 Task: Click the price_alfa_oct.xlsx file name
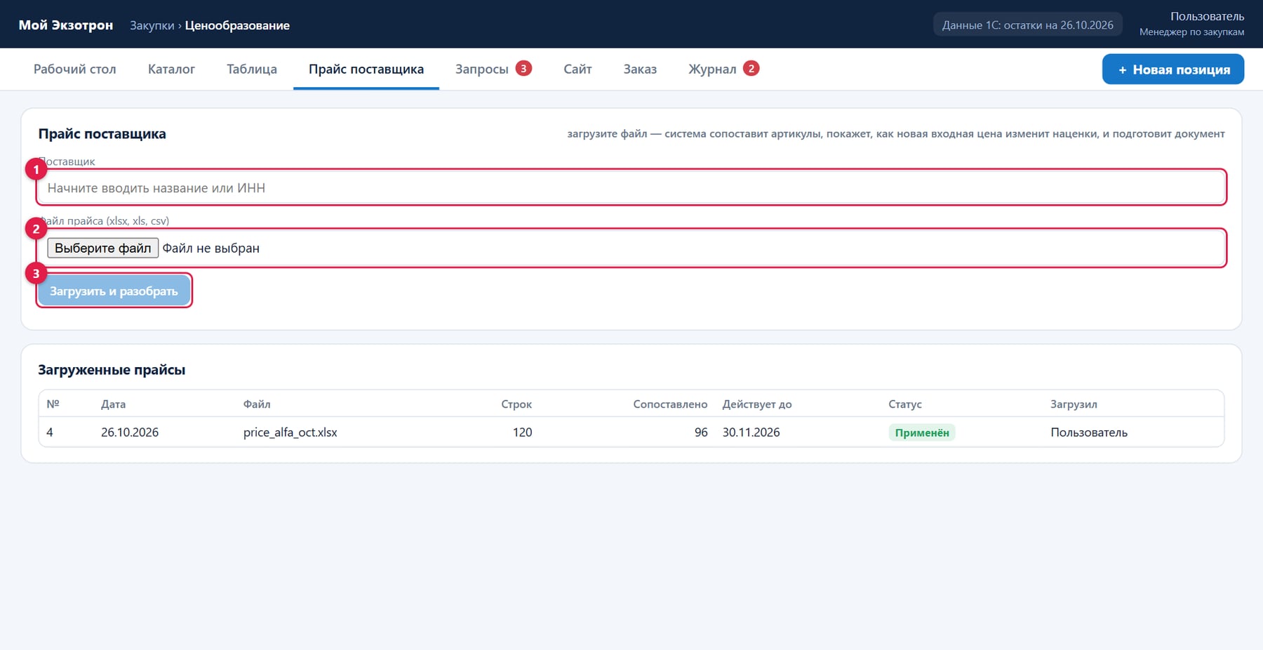click(x=290, y=432)
